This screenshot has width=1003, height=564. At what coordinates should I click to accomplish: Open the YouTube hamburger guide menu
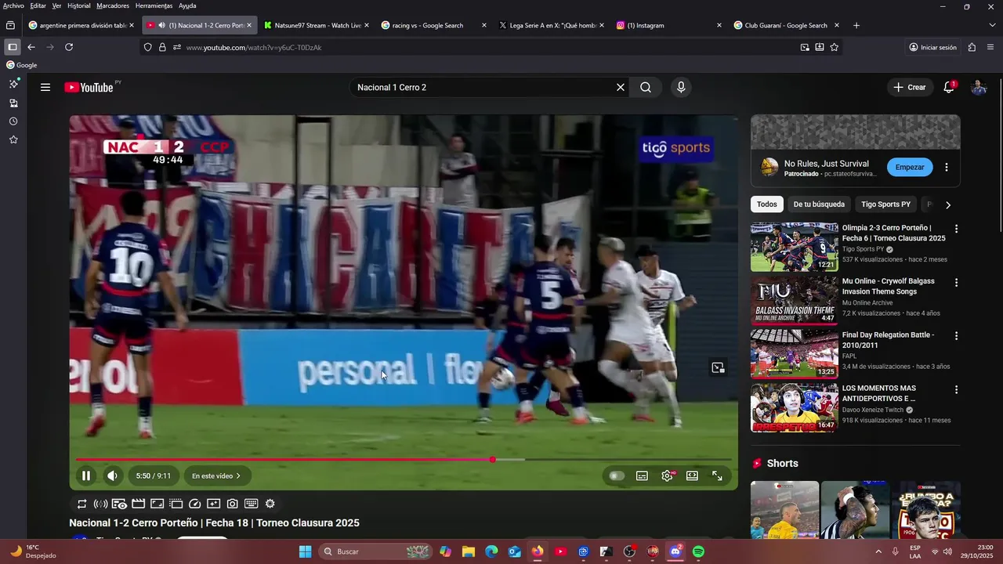45,87
